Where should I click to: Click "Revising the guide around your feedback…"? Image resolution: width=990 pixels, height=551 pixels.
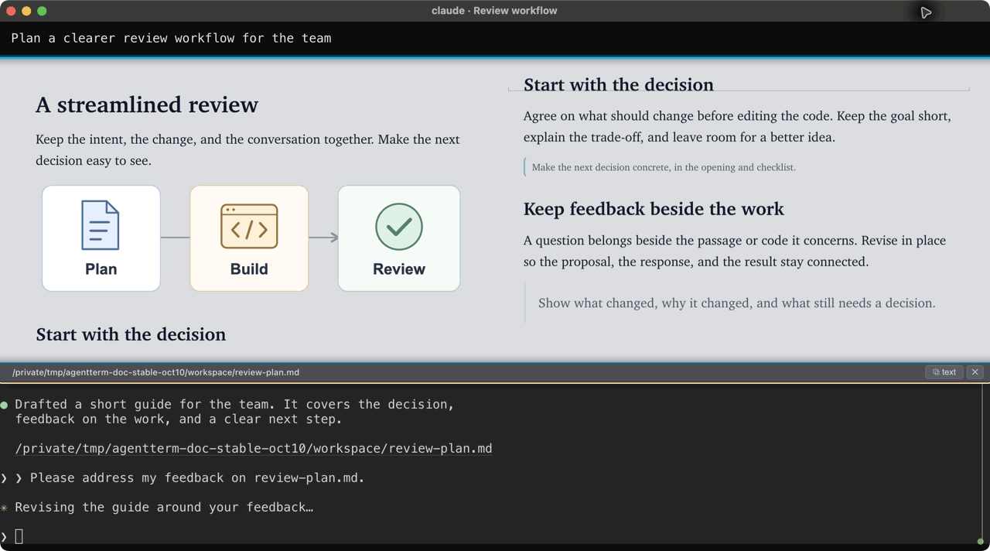pyautogui.click(x=164, y=508)
